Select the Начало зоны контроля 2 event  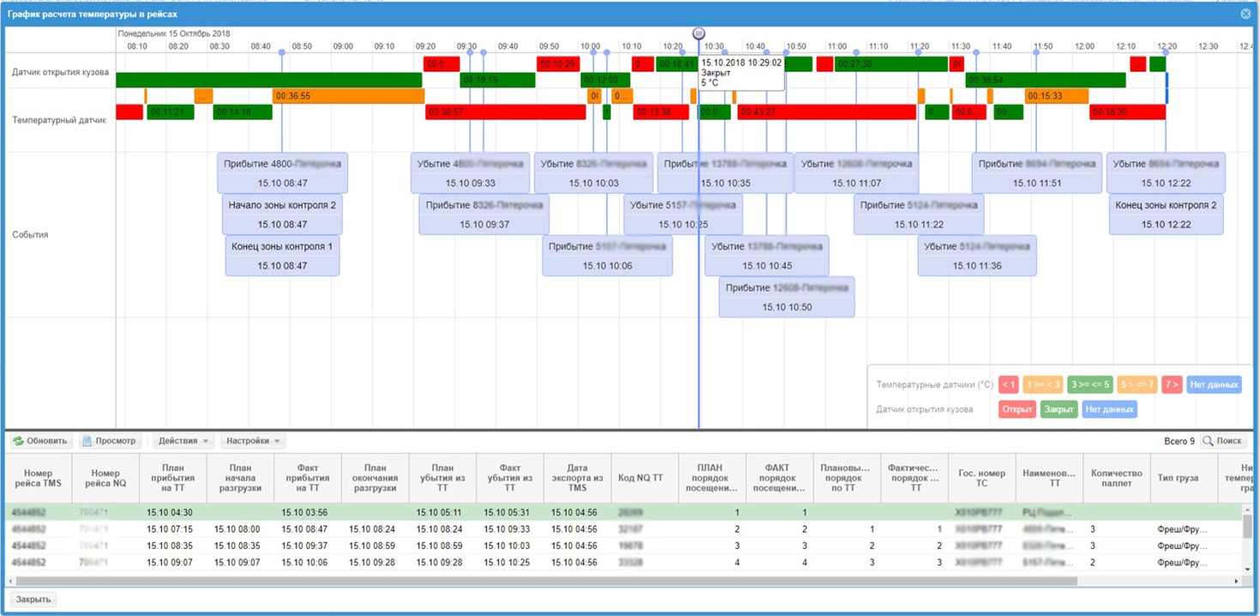[x=282, y=214]
